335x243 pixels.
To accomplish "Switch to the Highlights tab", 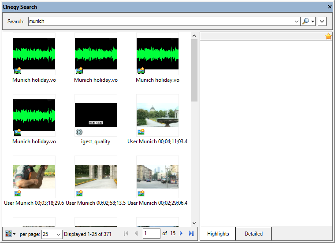I will (218, 234).
